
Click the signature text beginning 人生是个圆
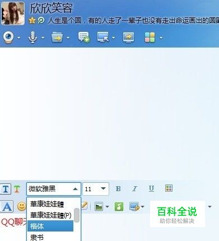click(x=133, y=20)
